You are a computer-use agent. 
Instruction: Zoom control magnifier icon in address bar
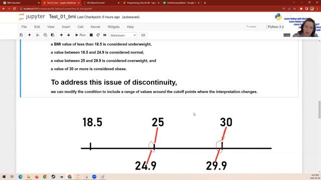[283, 9]
